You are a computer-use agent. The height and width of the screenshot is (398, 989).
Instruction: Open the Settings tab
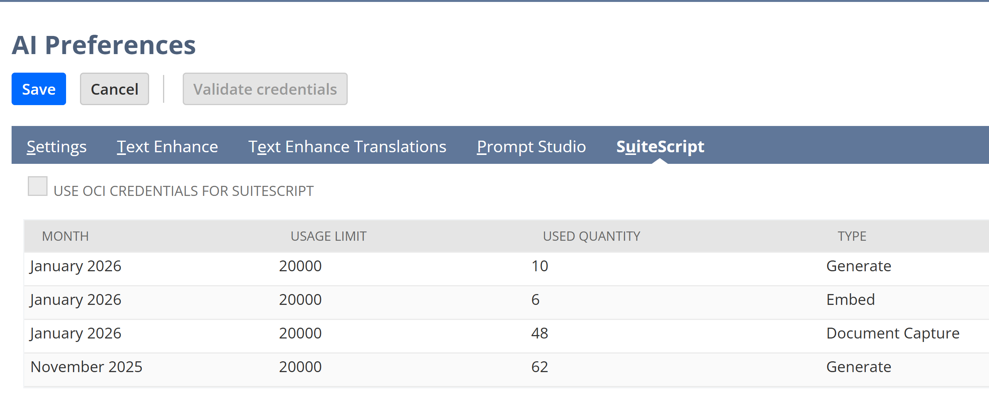click(56, 147)
